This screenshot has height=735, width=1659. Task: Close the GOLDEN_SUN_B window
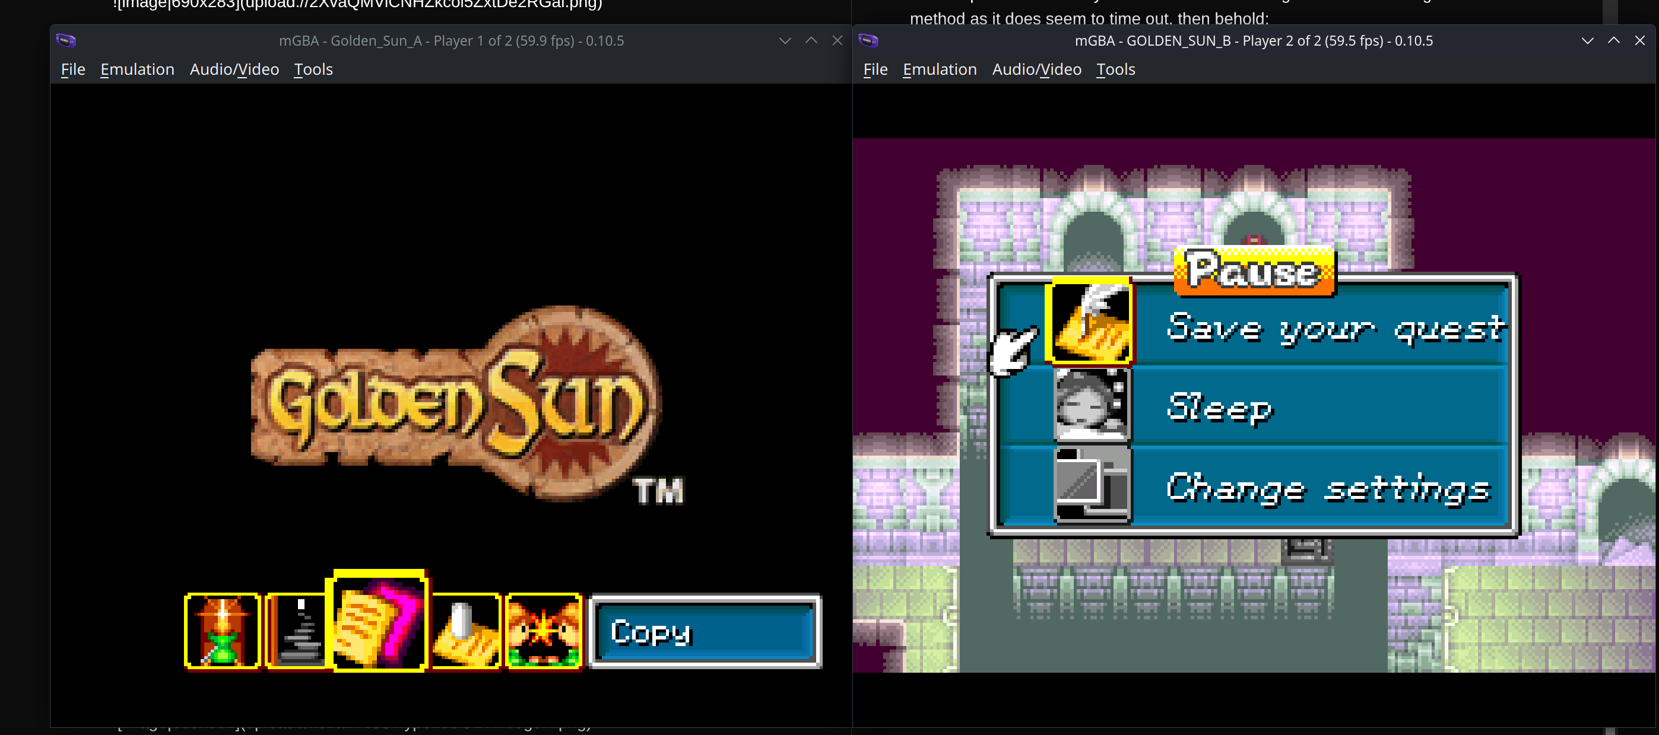point(1639,40)
